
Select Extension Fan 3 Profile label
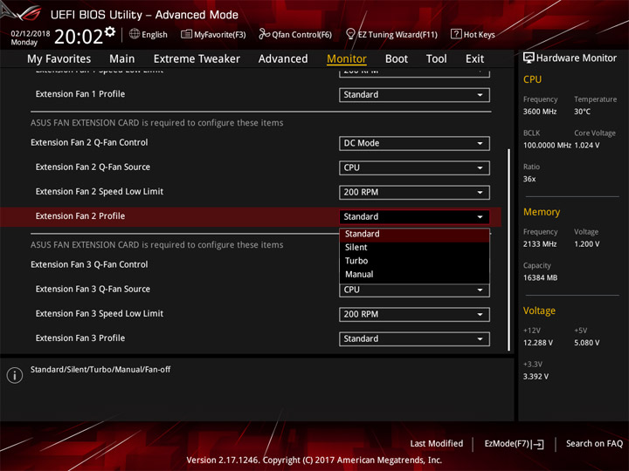coord(80,338)
